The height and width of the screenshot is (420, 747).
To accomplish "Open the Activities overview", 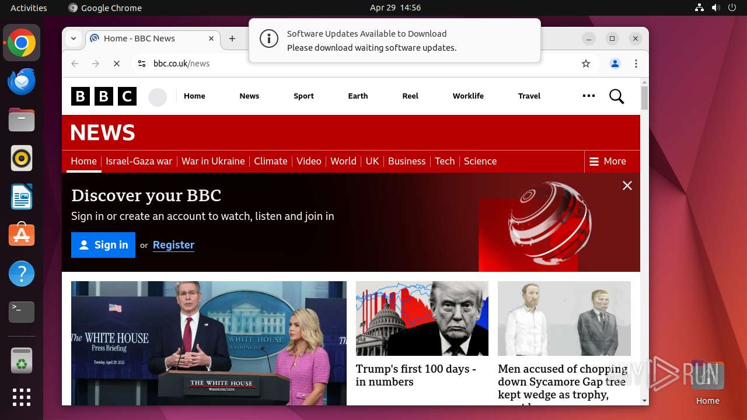I will (x=29, y=8).
